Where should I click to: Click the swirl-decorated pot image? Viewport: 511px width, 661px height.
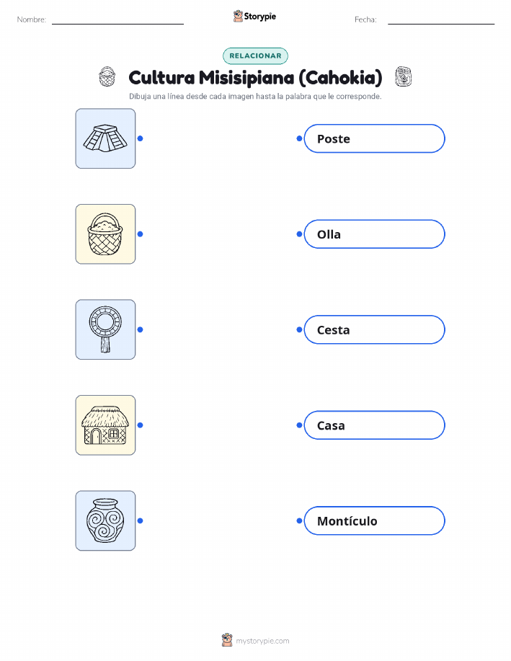pyautogui.click(x=105, y=520)
